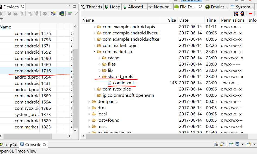Expand the files folder
257x165 pixels.
point(99,64)
